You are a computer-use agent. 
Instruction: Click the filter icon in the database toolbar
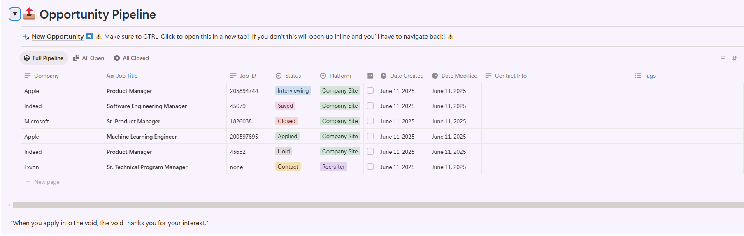723,58
